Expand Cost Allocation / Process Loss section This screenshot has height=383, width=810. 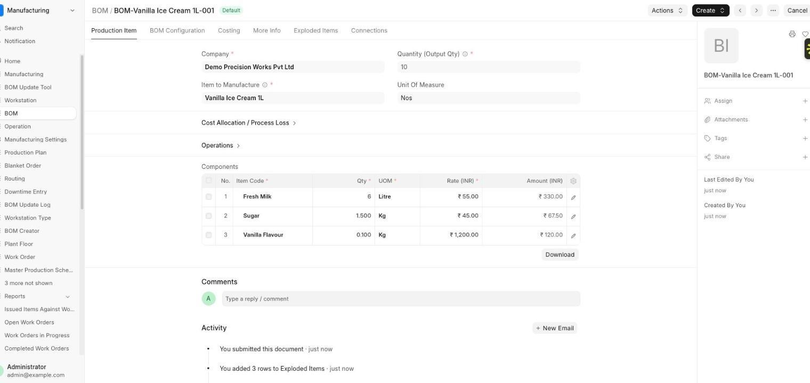[249, 123]
